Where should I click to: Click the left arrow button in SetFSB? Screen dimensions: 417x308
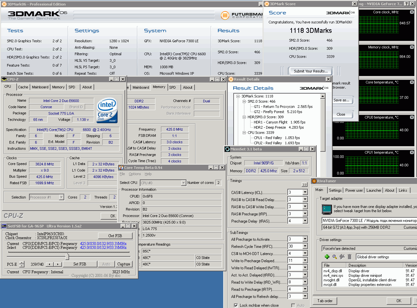pos(50,264)
